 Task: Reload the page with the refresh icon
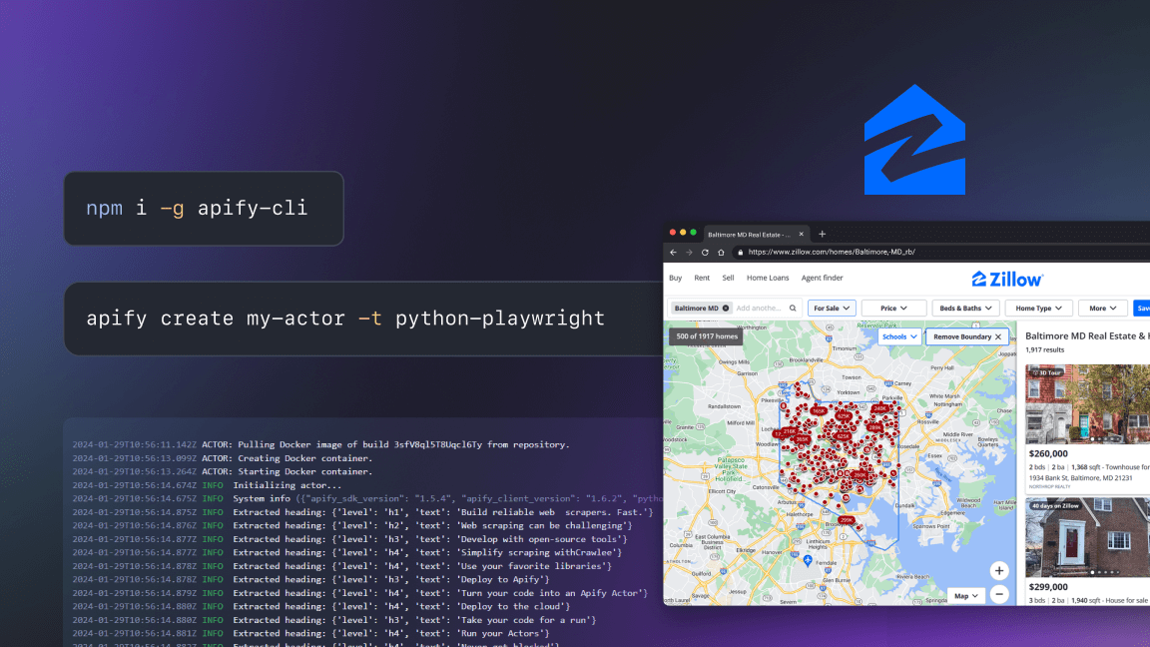[x=705, y=252]
